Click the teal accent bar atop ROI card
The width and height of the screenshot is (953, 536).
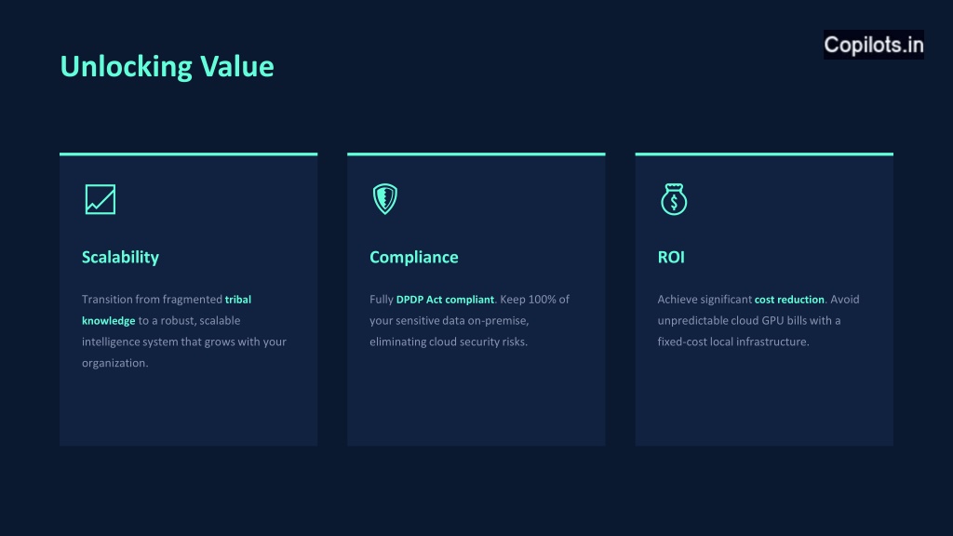point(764,154)
